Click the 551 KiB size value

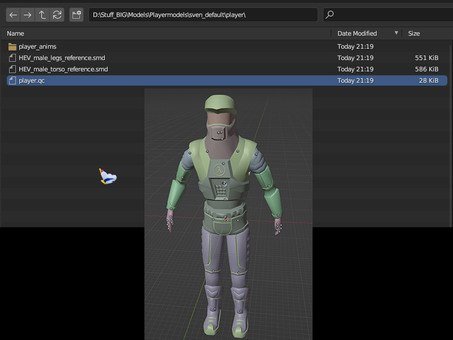click(x=426, y=58)
